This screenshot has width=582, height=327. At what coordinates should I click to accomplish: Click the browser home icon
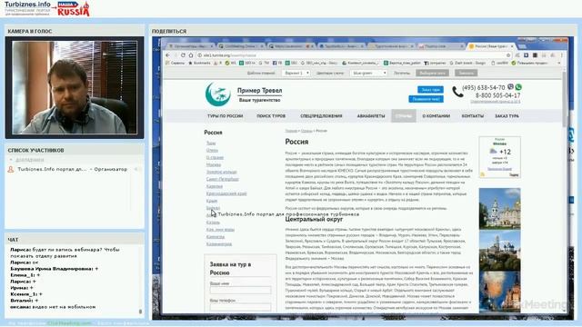(190, 55)
